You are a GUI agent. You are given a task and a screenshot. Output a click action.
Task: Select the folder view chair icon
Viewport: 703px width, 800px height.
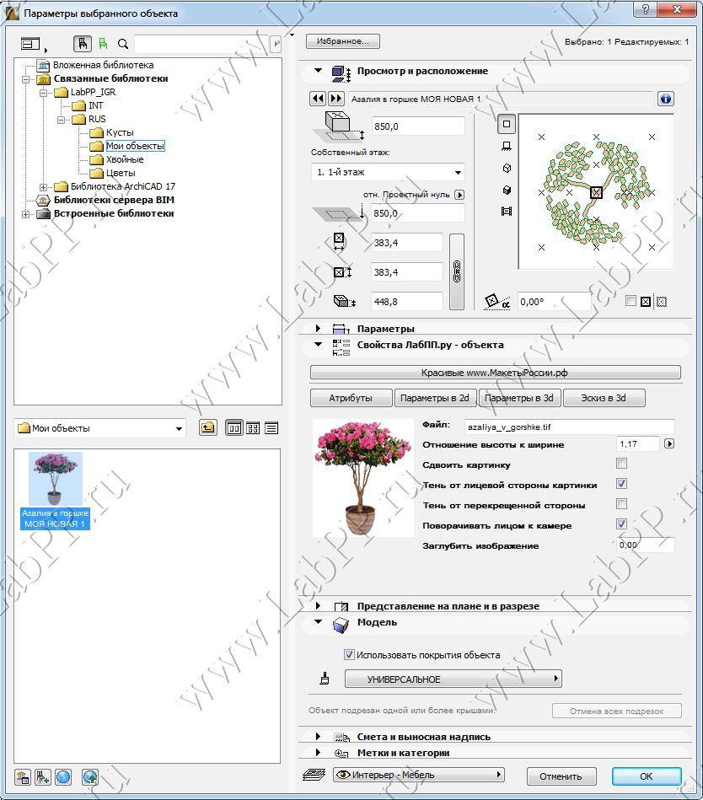pyautogui.click(x=82, y=44)
